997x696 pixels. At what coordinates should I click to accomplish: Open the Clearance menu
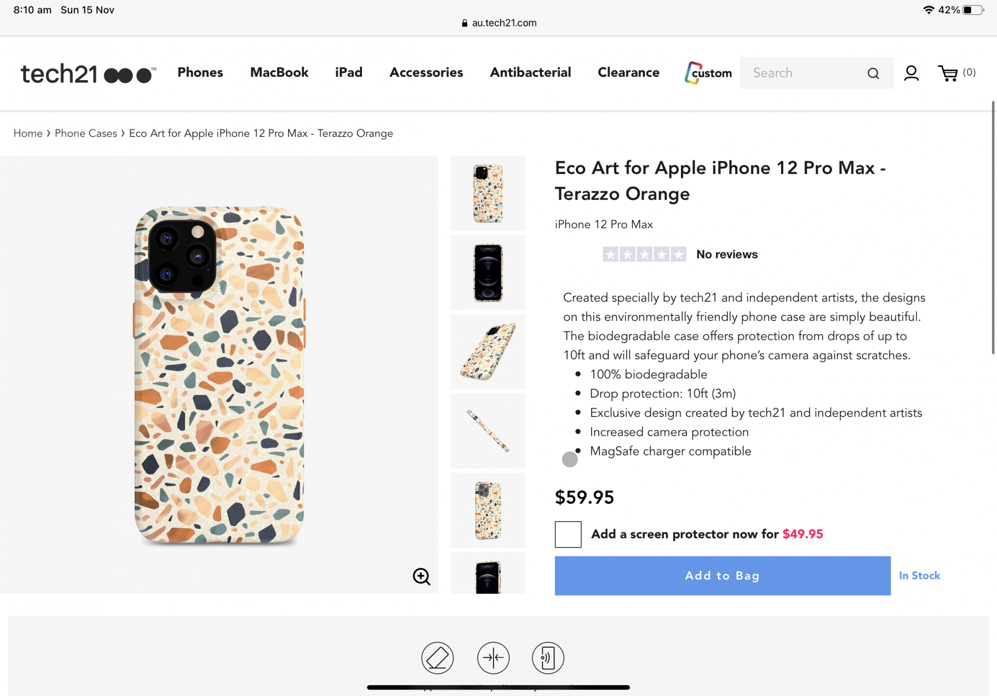point(628,73)
